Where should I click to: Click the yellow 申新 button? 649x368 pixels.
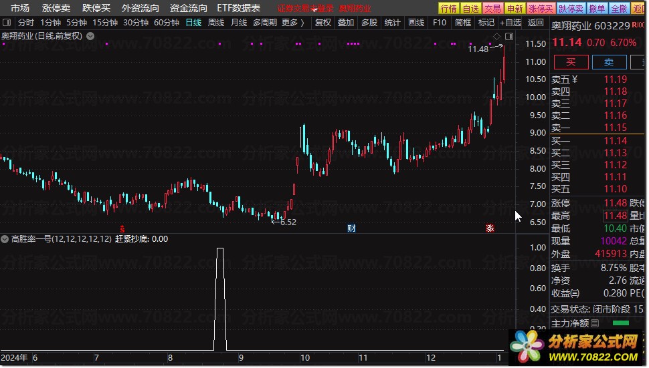(x=515, y=8)
